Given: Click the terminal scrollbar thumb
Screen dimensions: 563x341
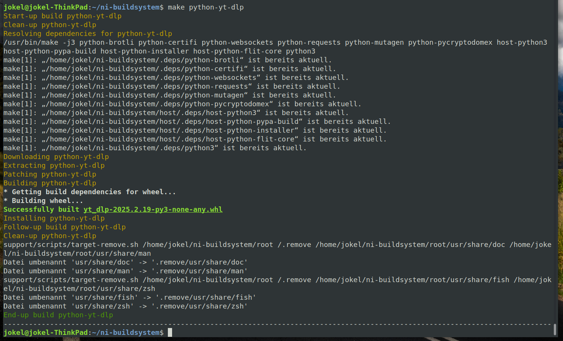Looking at the screenshot, I should (x=555, y=329).
